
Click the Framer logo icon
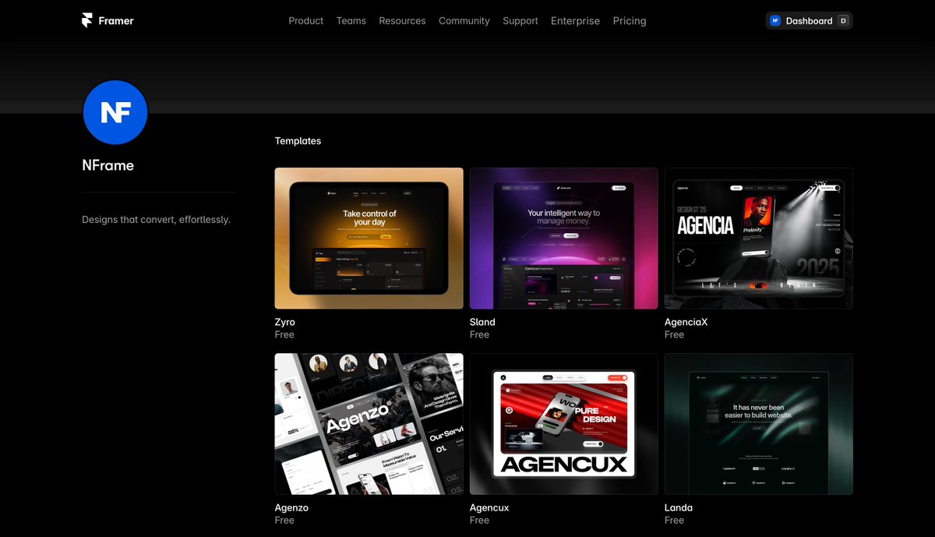point(87,21)
